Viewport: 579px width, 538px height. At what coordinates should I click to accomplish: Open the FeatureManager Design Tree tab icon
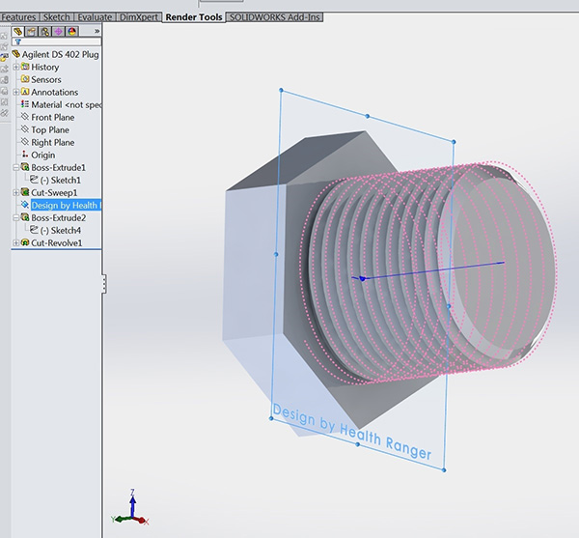[x=19, y=31]
